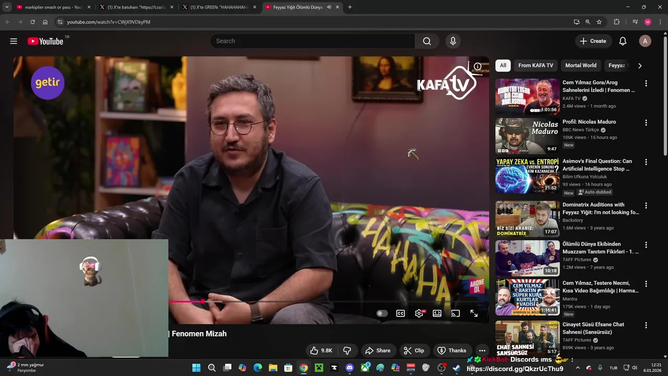Open Chrome tab search dropdown

coord(7,7)
